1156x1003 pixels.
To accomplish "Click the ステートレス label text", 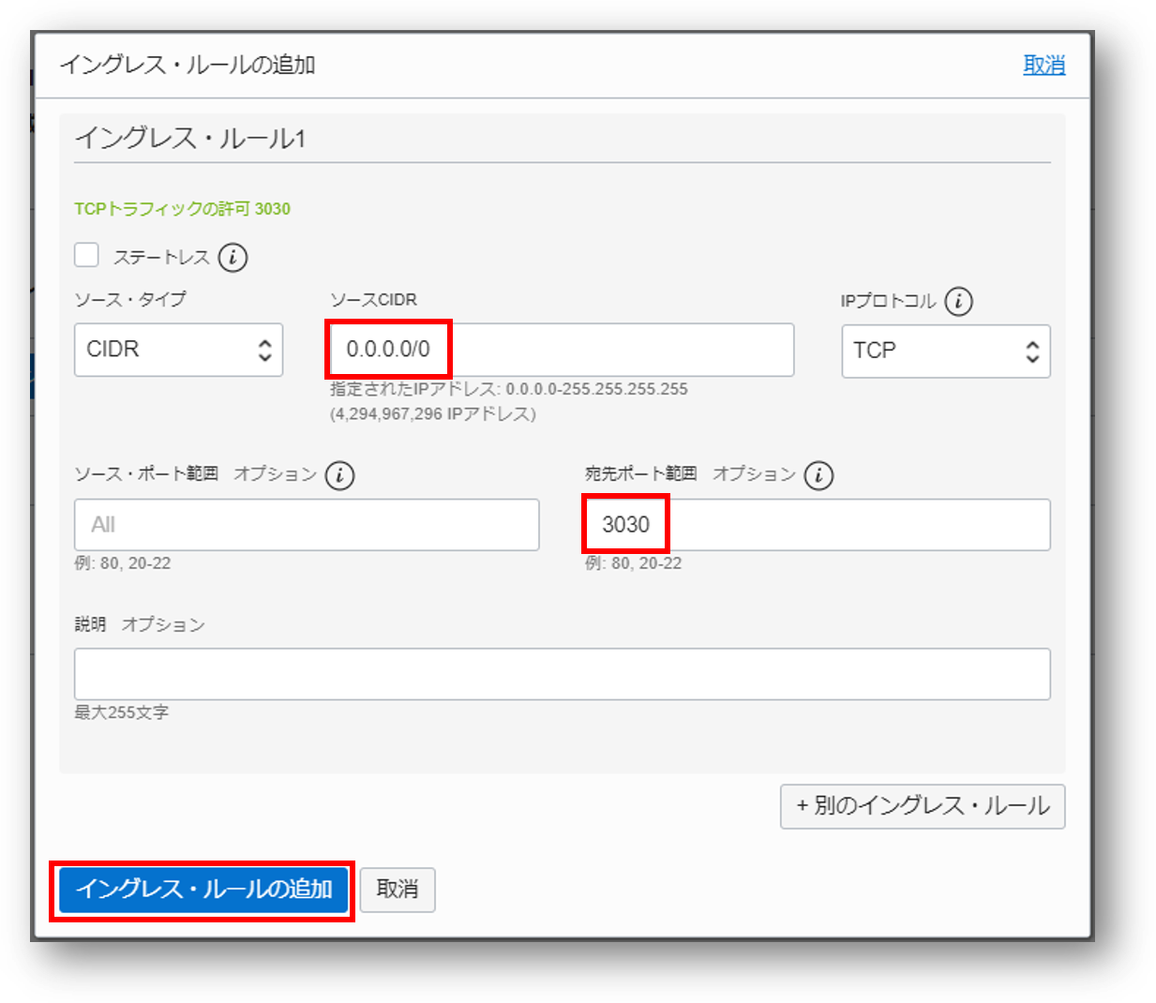I will (160, 257).
